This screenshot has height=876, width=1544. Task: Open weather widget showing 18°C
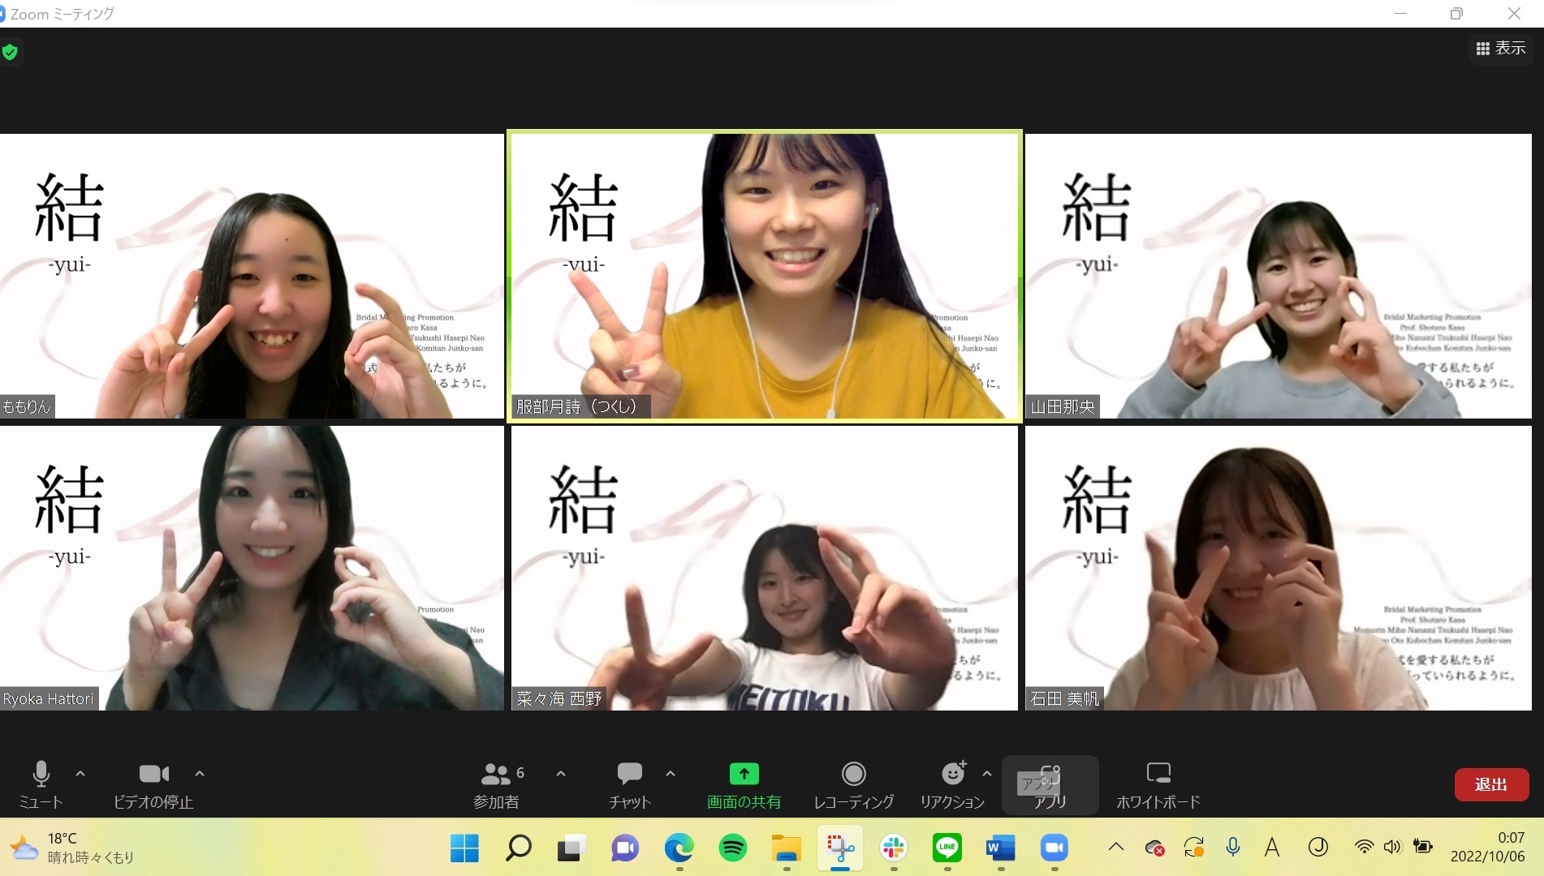coord(71,848)
